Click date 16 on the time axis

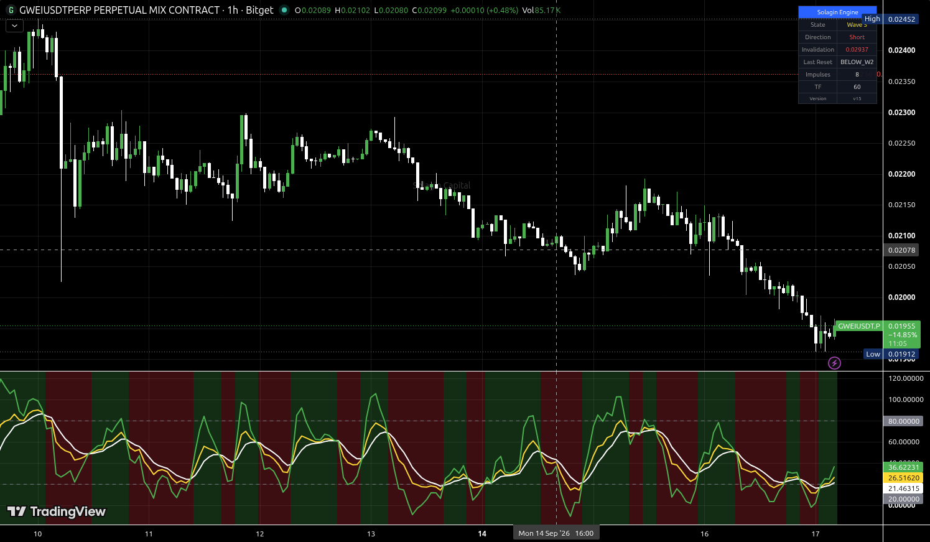coord(704,534)
